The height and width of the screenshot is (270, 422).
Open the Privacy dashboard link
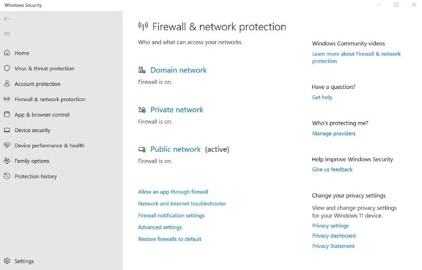(334, 236)
